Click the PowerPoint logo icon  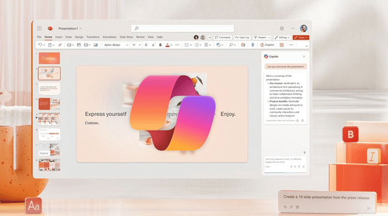[50, 29]
